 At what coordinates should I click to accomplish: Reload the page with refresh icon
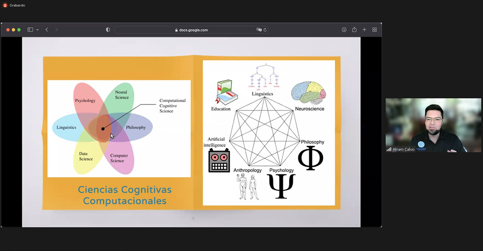(265, 30)
